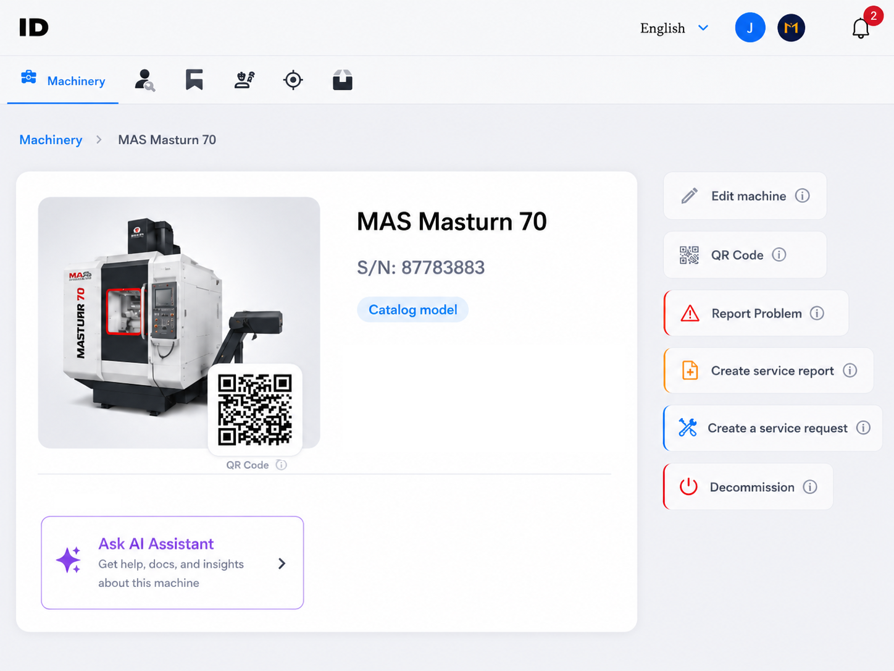
Task: Open the technicians team tab icon
Action: click(244, 80)
